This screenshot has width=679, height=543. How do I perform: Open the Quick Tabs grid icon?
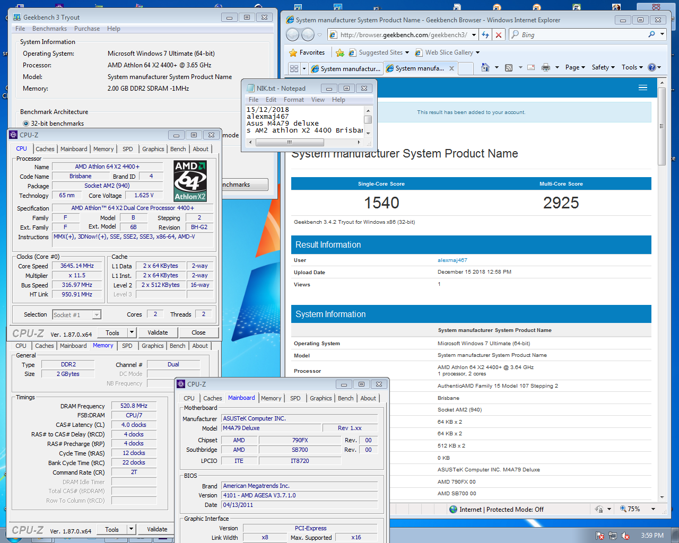[294, 68]
